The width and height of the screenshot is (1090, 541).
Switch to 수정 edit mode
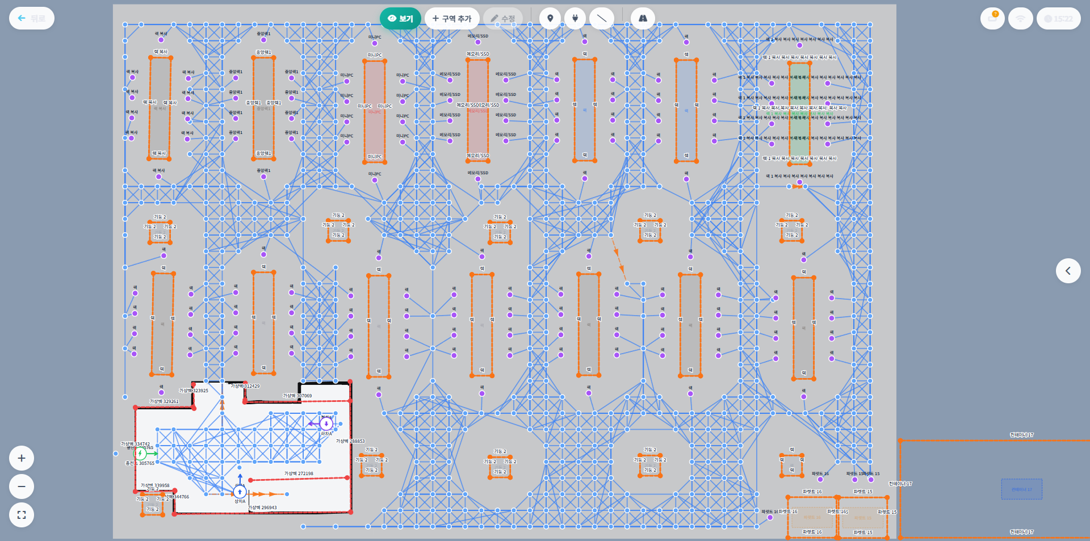coord(502,18)
